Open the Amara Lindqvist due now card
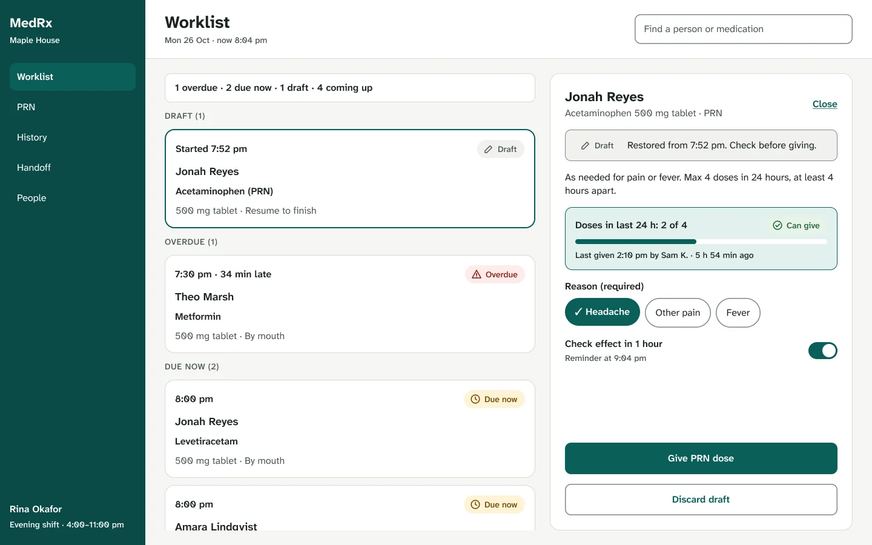The height and width of the screenshot is (545, 872). [x=350, y=508]
